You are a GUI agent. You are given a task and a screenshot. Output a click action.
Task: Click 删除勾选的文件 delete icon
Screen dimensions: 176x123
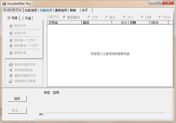point(11,75)
